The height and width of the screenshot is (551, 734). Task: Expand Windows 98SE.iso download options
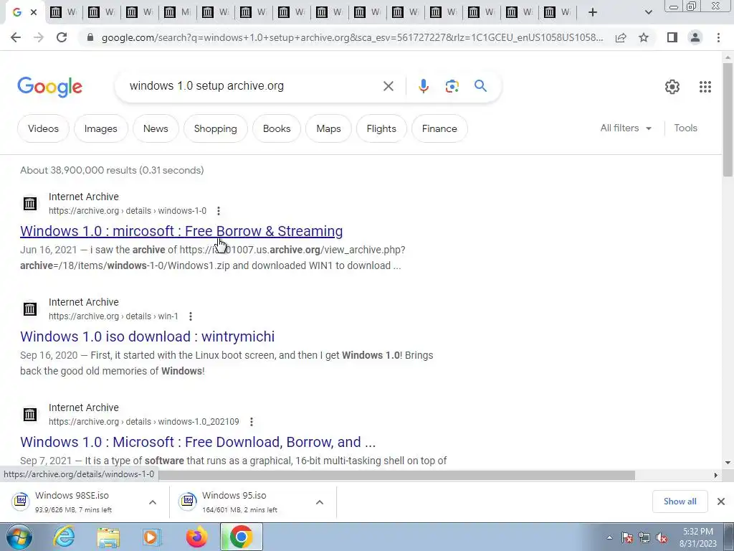153,502
